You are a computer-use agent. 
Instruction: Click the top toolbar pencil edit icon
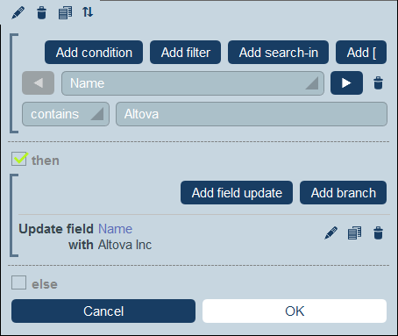click(18, 13)
